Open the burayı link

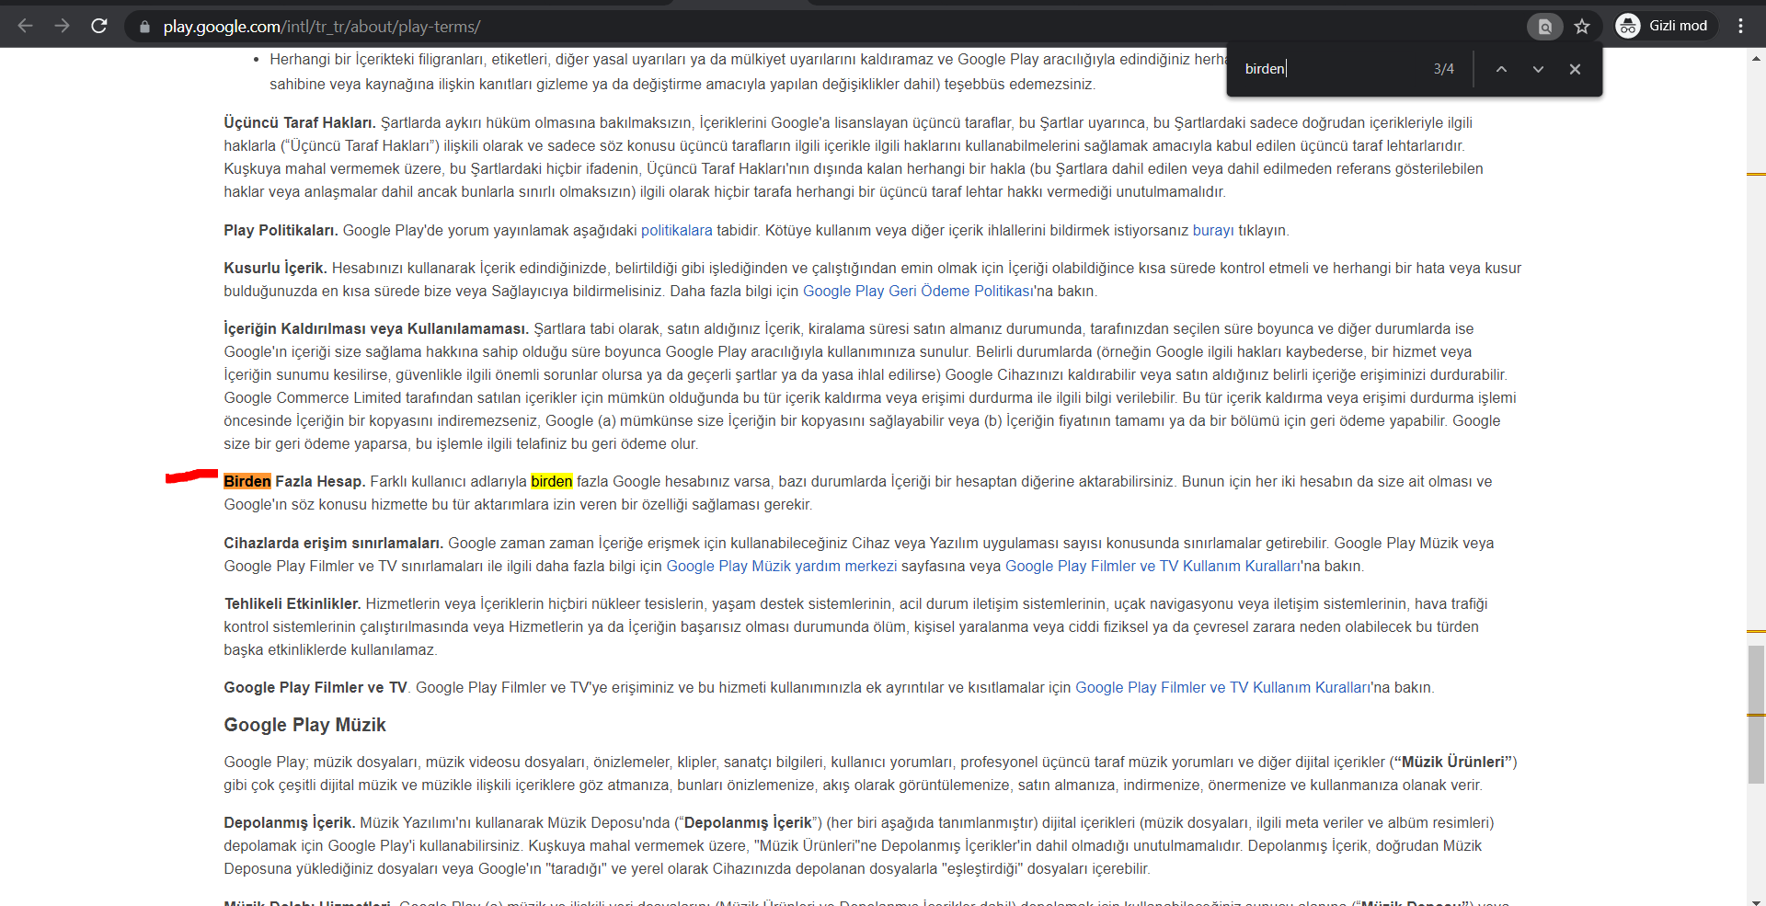tap(1213, 230)
